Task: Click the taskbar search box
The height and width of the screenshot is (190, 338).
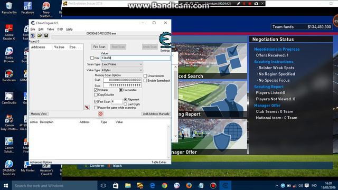Action: pyautogui.click(x=54, y=185)
